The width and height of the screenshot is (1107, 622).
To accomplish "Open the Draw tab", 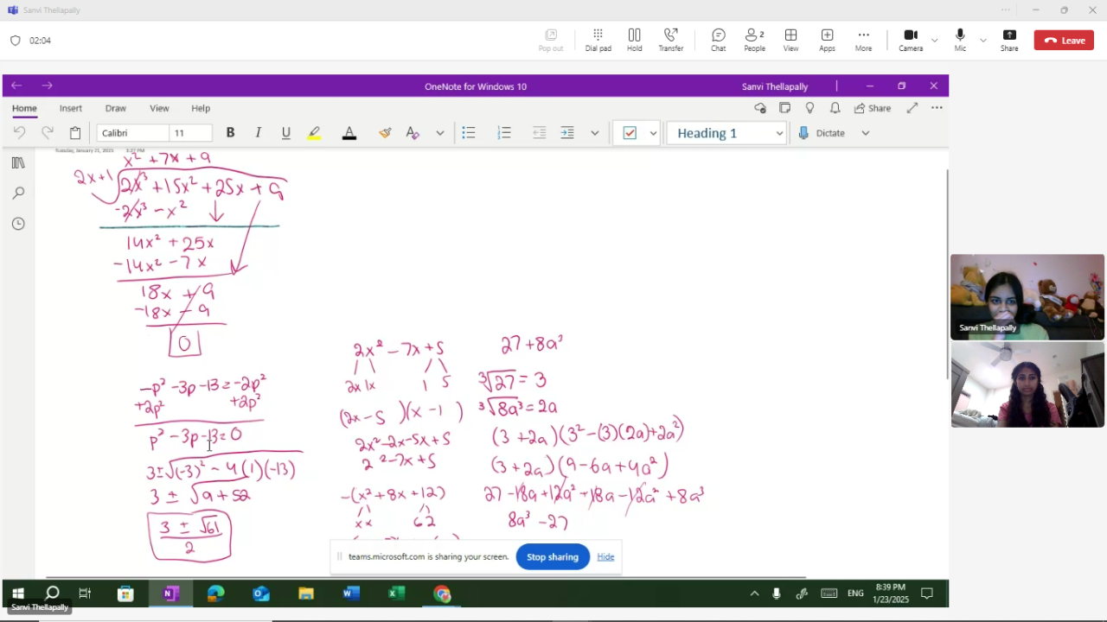I will tap(116, 108).
